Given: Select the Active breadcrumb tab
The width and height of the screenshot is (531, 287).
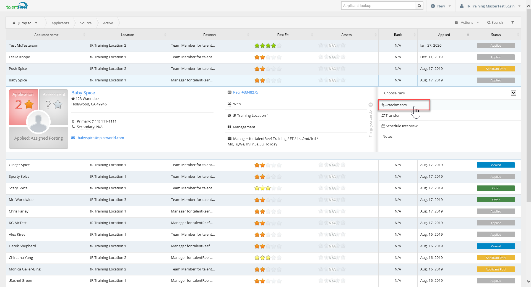Looking at the screenshot, I should coord(108,23).
